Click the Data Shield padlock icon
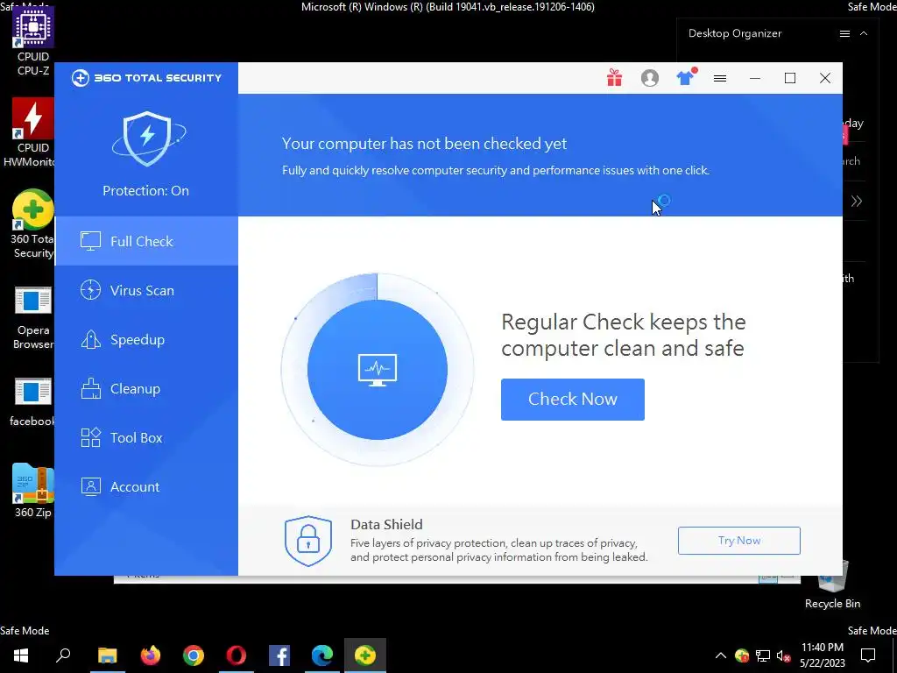 tap(308, 541)
